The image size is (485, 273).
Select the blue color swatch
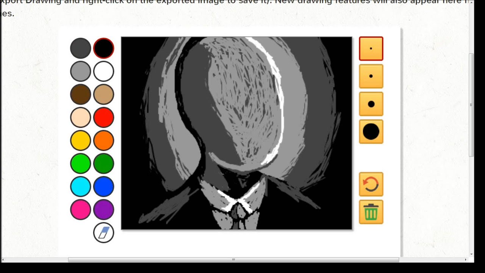tap(103, 187)
